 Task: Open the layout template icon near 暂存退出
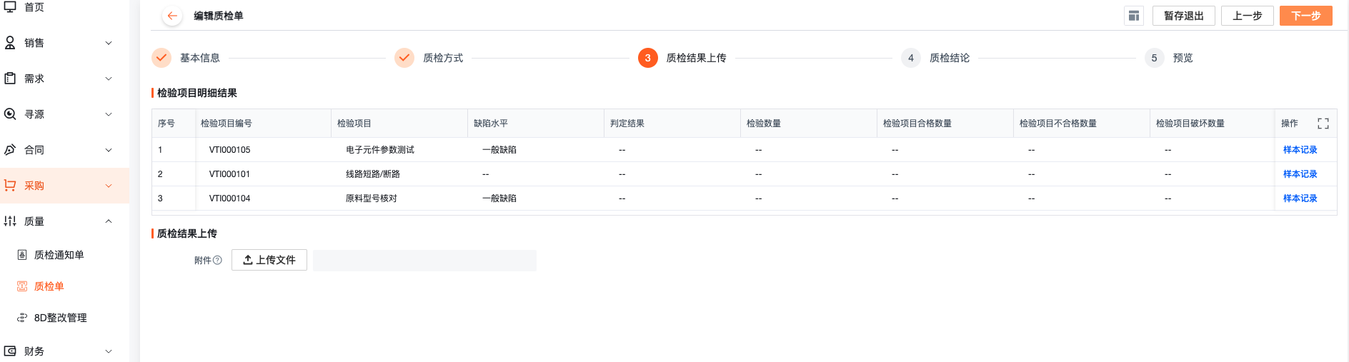pos(1134,16)
